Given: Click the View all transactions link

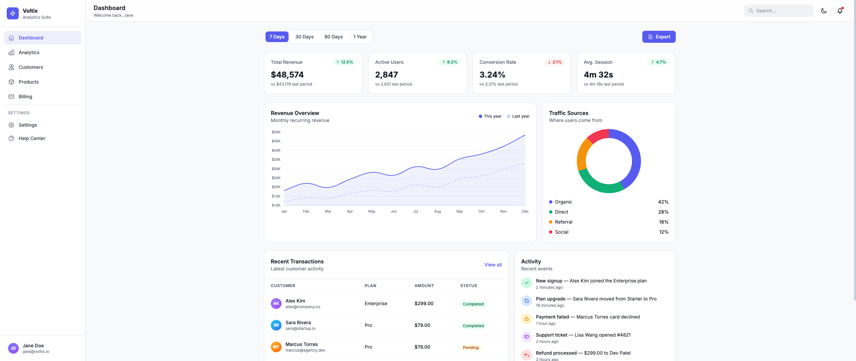Looking at the screenshot, I should [493, 265].
